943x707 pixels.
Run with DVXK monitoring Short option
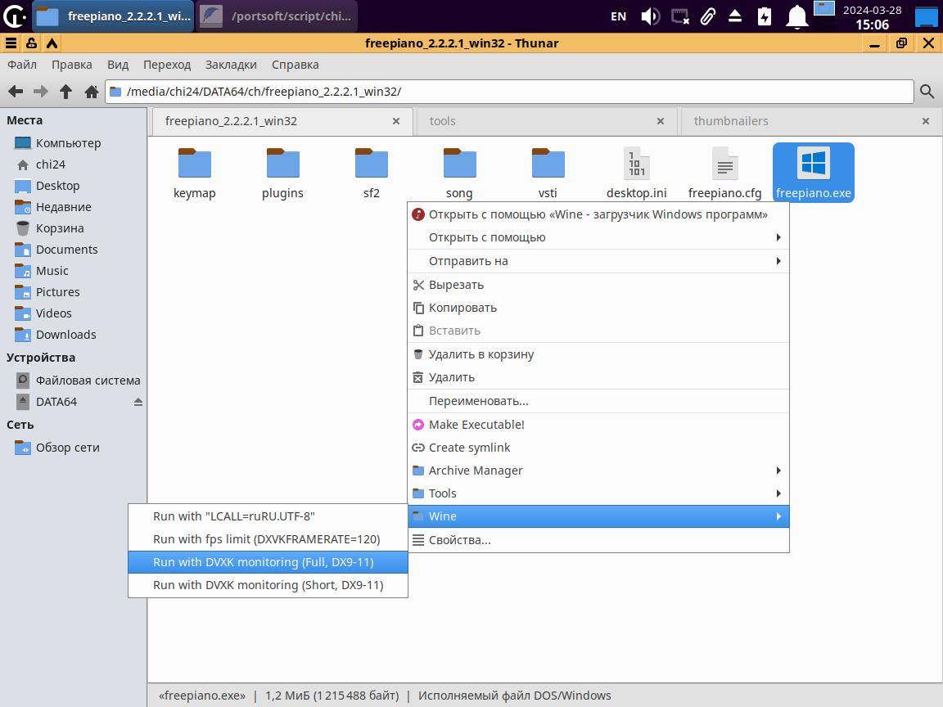coord(268,584)
